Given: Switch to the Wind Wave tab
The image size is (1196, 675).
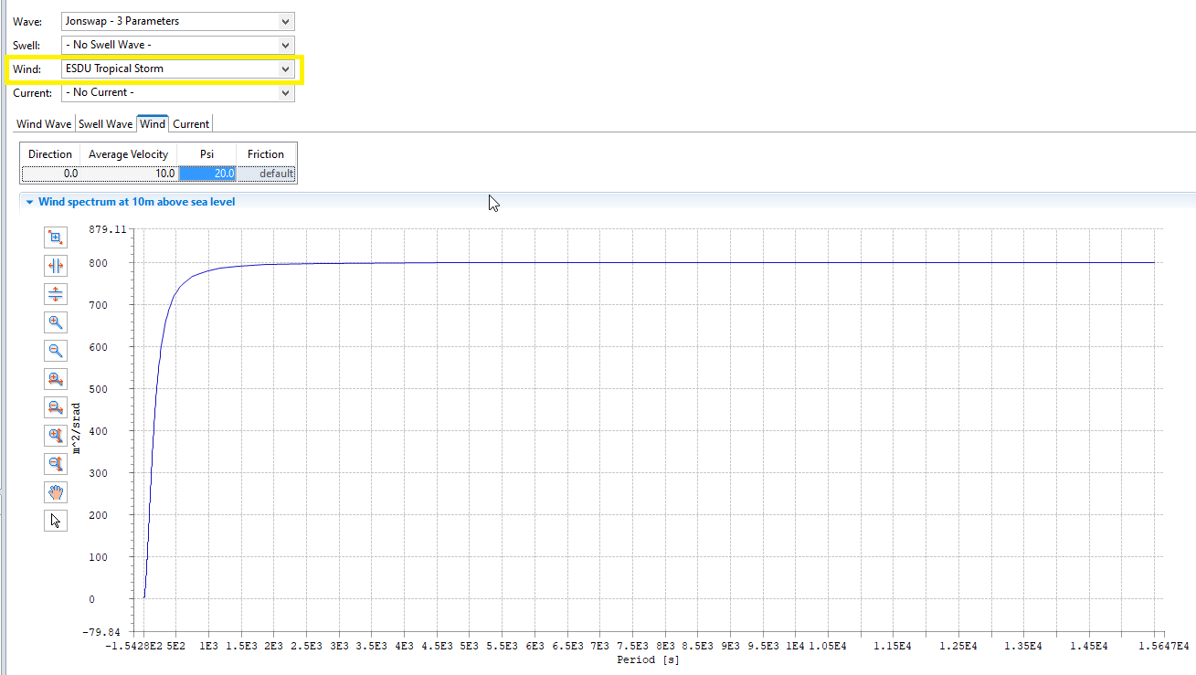Looking at the screenshot, I should (x=44, y=124).
